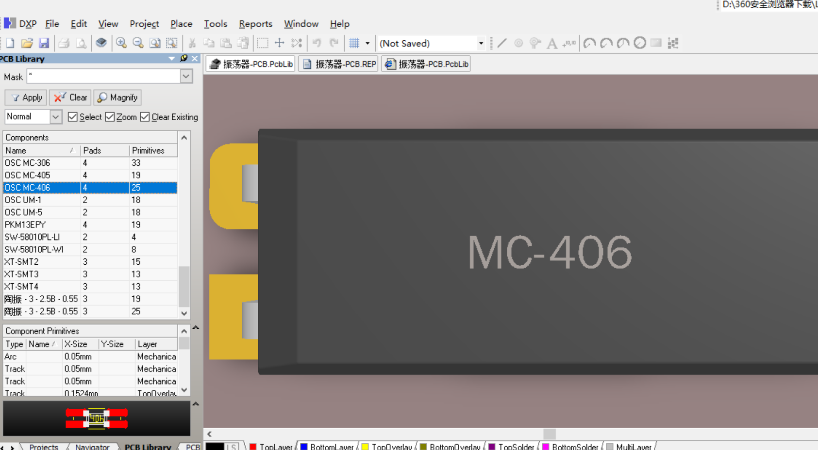Image resolution: width=818 pixels, height=450 pixels.
Task: Select the Place Full Circle tool
Action: 640,43
